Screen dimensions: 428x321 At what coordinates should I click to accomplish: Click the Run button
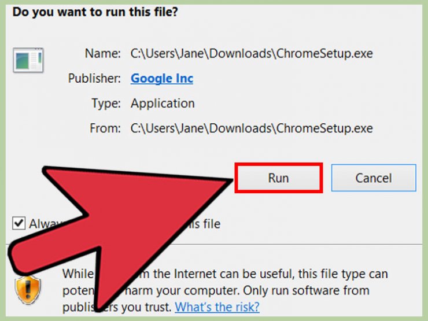(278, 178)
